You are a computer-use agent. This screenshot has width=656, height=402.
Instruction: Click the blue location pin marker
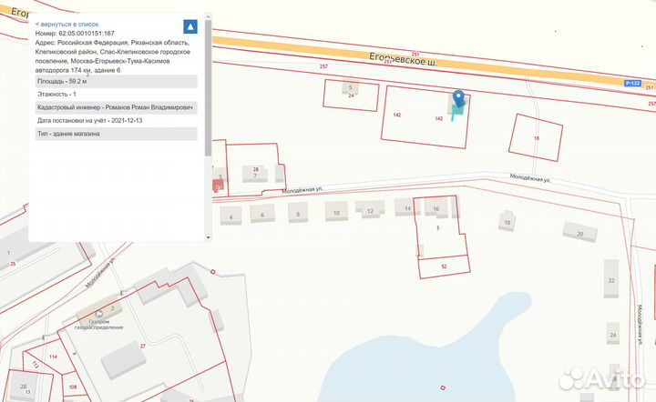pyautogui.click(x=458, y=99)
